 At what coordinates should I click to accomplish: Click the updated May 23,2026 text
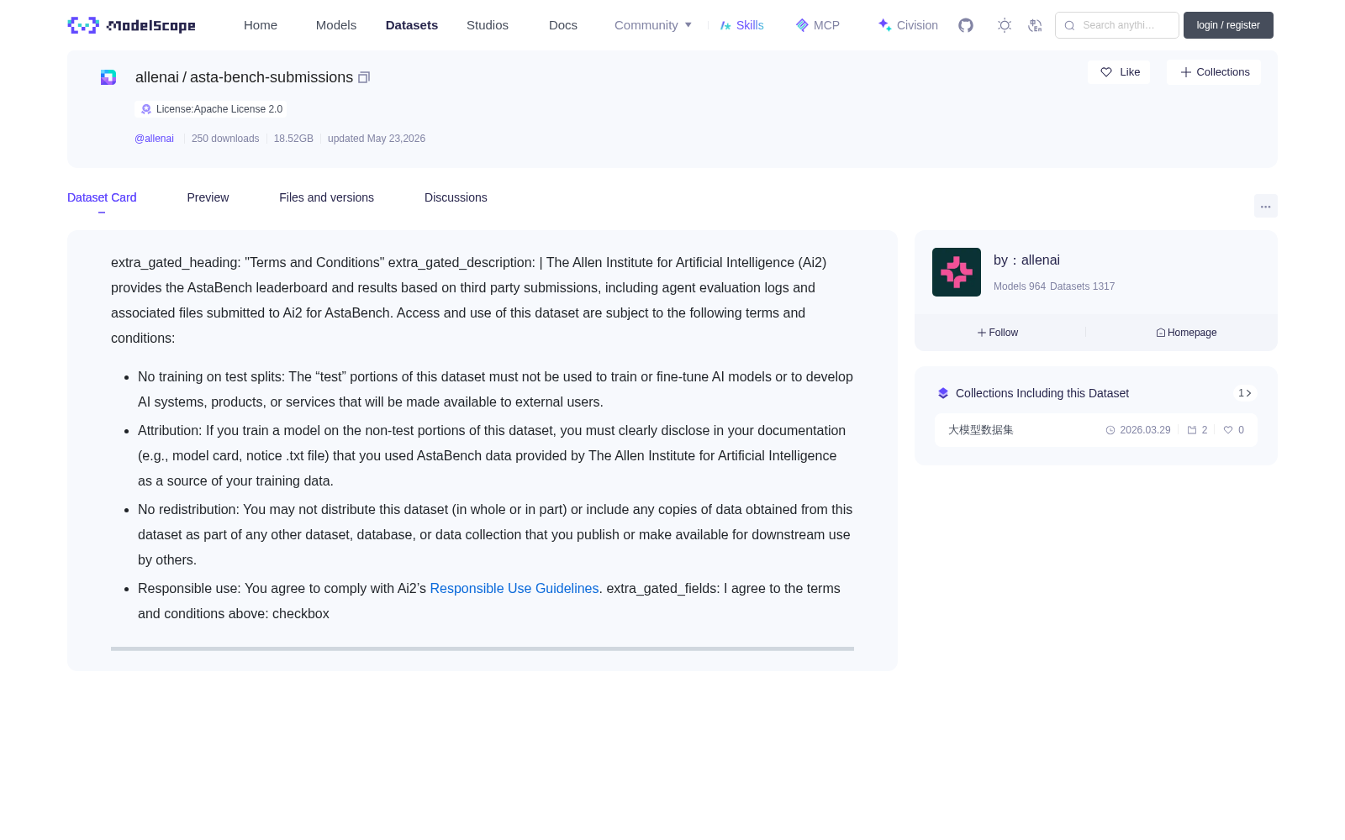pos(377,139)
